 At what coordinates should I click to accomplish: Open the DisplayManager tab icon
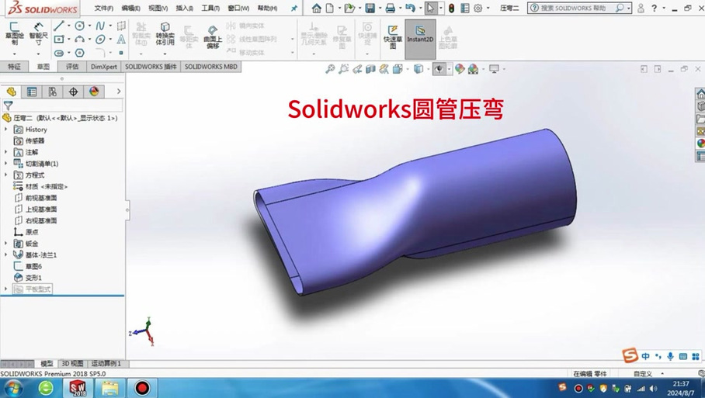[94, 92]
